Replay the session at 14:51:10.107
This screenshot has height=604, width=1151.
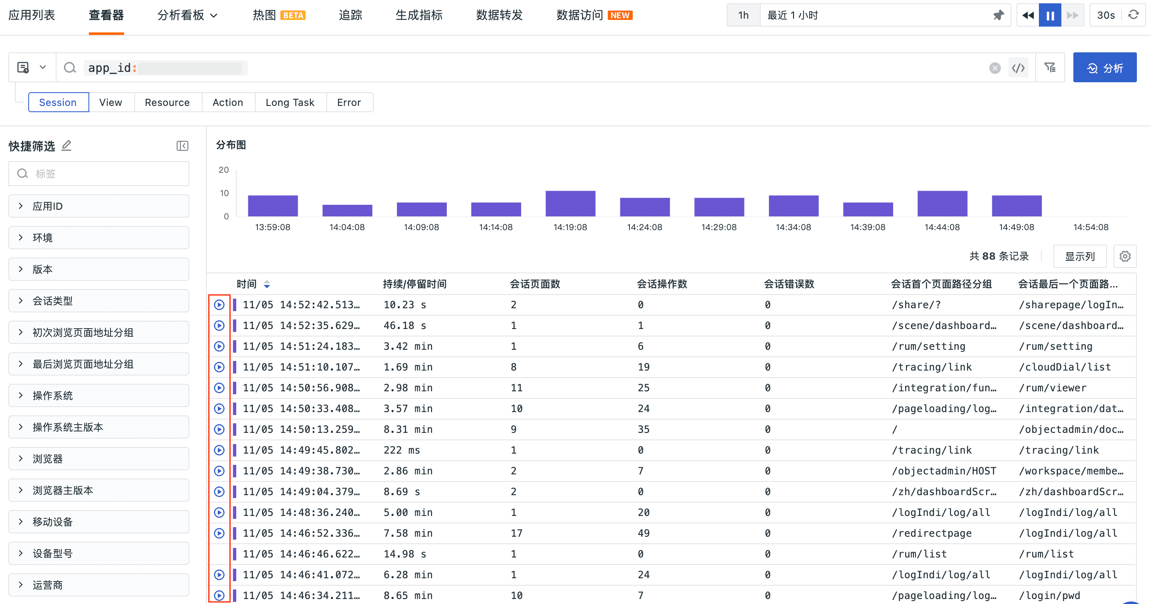(x=219, y=367)
